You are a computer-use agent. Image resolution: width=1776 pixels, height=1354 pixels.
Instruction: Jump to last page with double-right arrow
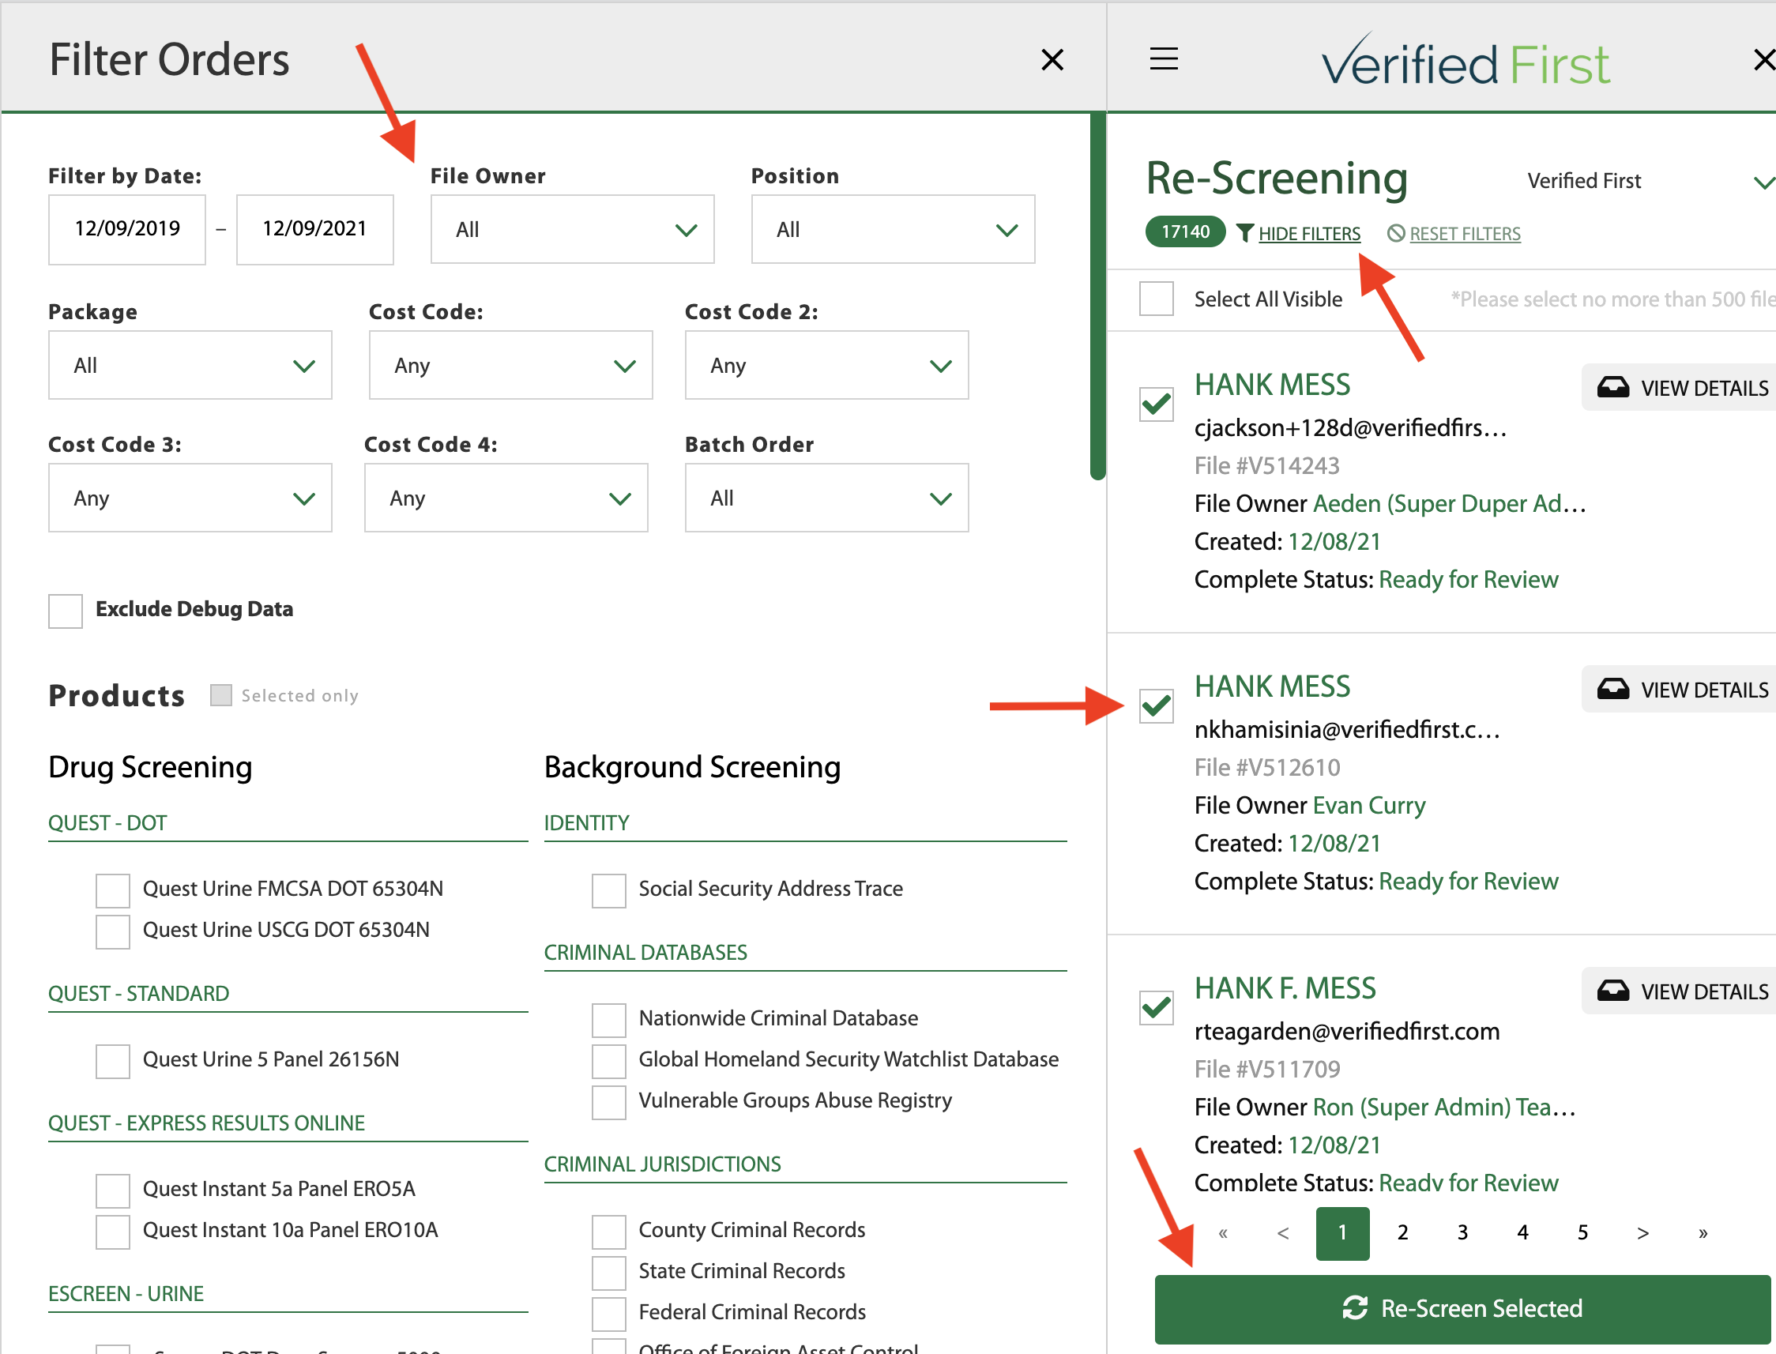pyautogui.click(x=1703, y=1232)
